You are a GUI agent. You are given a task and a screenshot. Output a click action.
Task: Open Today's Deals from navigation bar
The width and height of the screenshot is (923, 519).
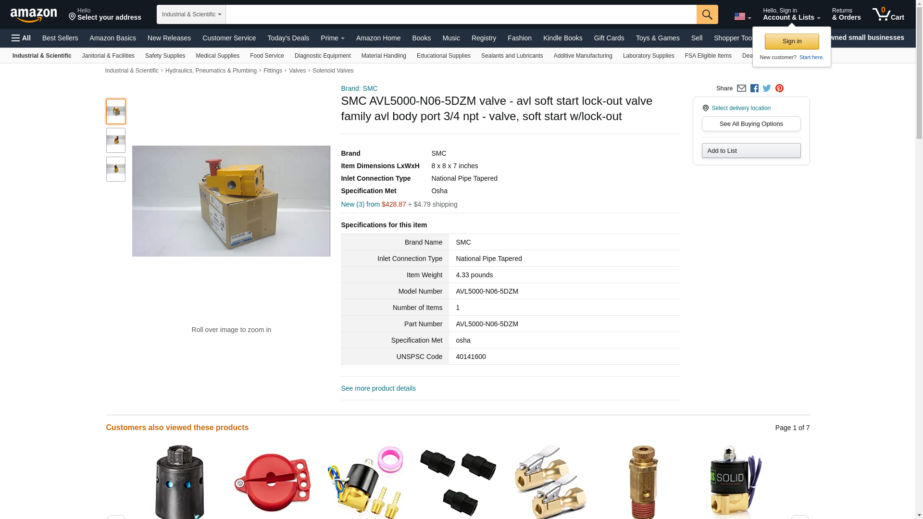tap(288, 38)
